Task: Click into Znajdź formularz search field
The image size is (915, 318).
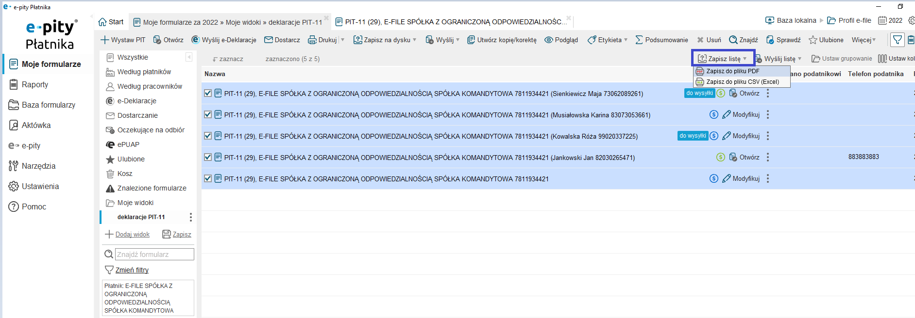Action: 154,254
